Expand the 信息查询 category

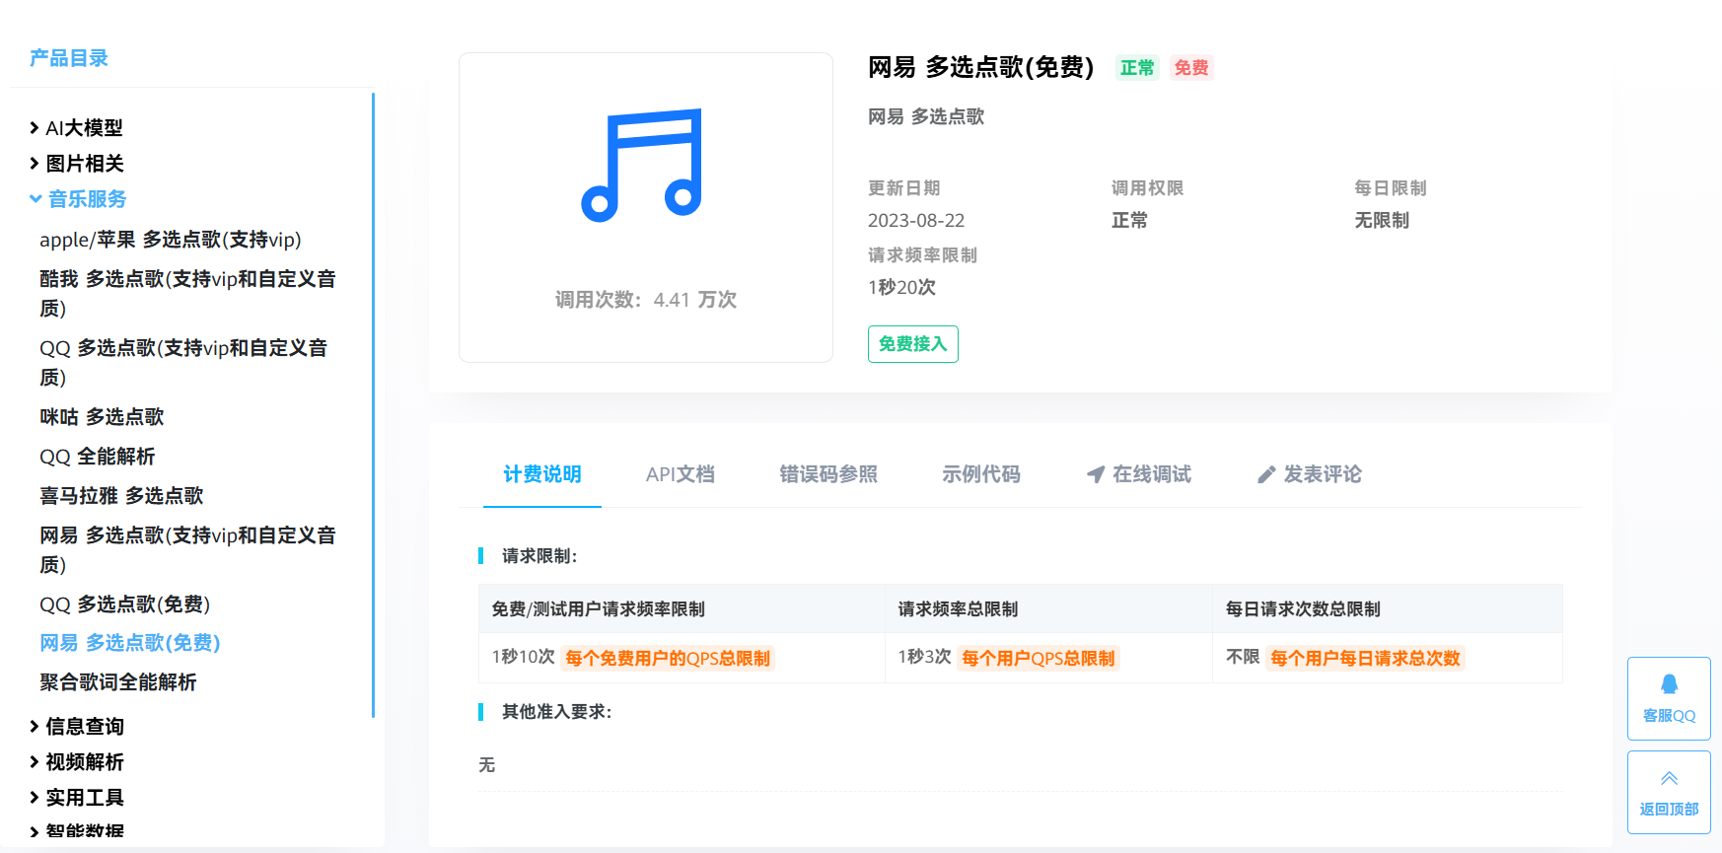76,727
